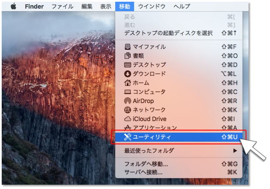Click the iCloud Drive cloud icon
Viewport: 270px width, 189px height.
point(127,119)
